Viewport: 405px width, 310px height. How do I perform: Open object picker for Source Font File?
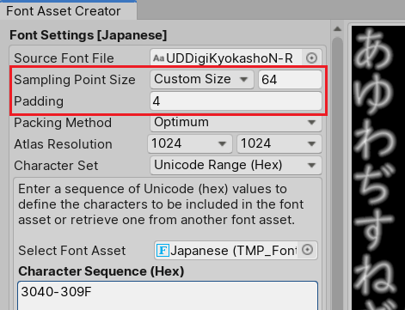[311, 58]
